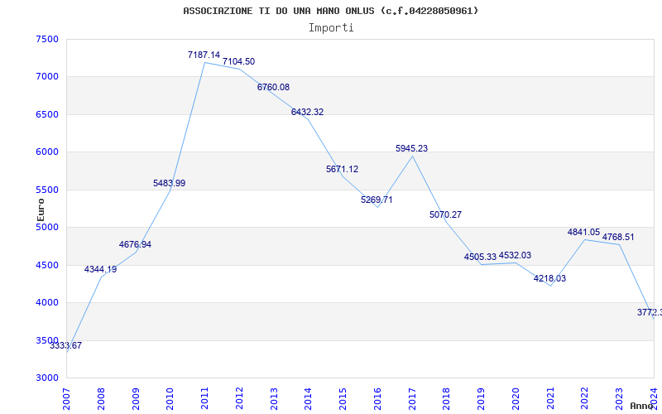Click the 2009 x-axis year label
Viewport: 662px width, 414px height.
pos(136,399)
